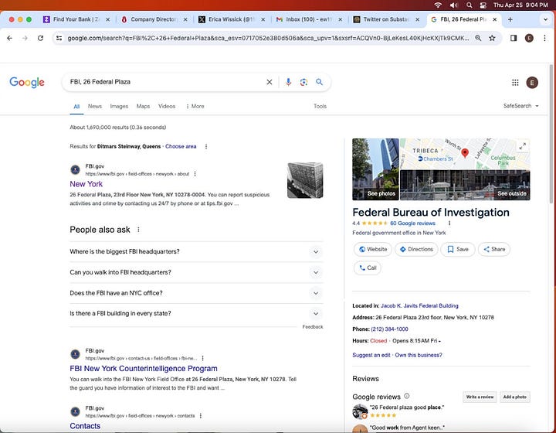This screenshot has width=556, height=433.
Task: Open the macOS Wi-Fi status icon
Action: click(439, 5)
